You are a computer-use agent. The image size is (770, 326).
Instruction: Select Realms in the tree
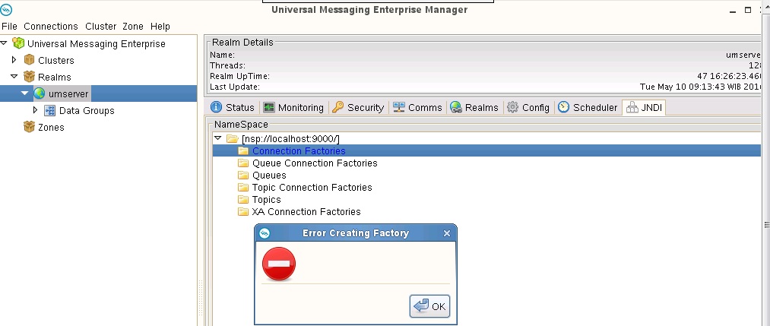point(55,77)
